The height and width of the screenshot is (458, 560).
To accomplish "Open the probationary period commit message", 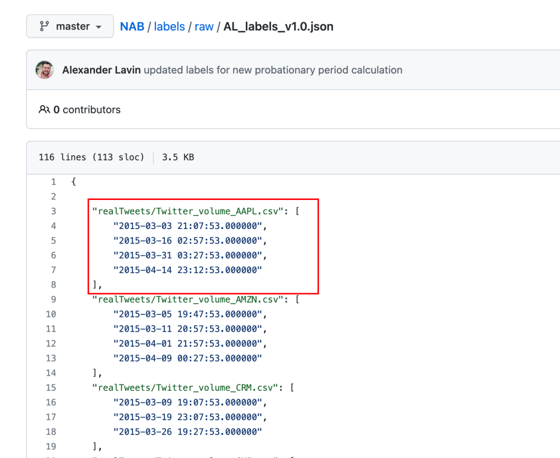I will coord(273,70).
